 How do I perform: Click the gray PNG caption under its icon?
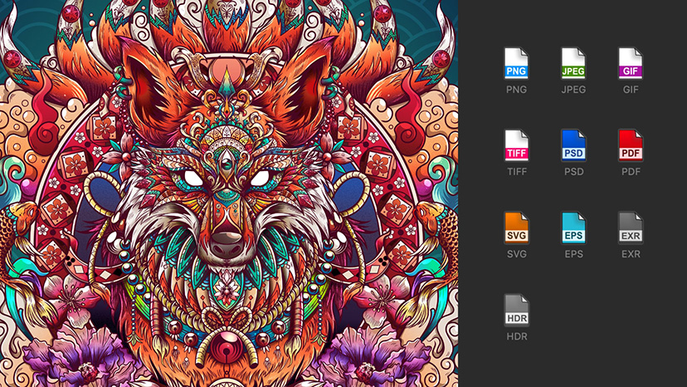(517, 90)
